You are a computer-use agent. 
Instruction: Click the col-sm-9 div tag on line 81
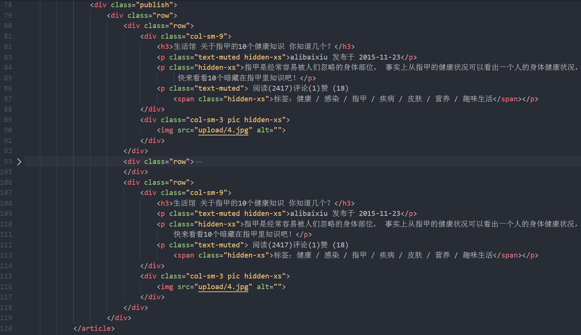pyautogui.click(x=186, y=36)
